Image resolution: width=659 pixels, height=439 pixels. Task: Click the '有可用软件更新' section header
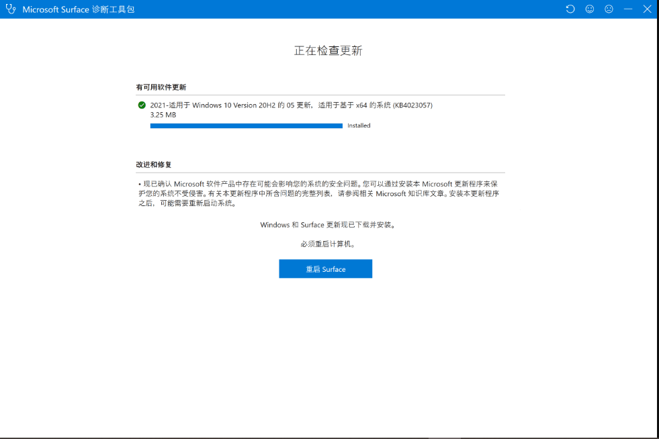161,87
